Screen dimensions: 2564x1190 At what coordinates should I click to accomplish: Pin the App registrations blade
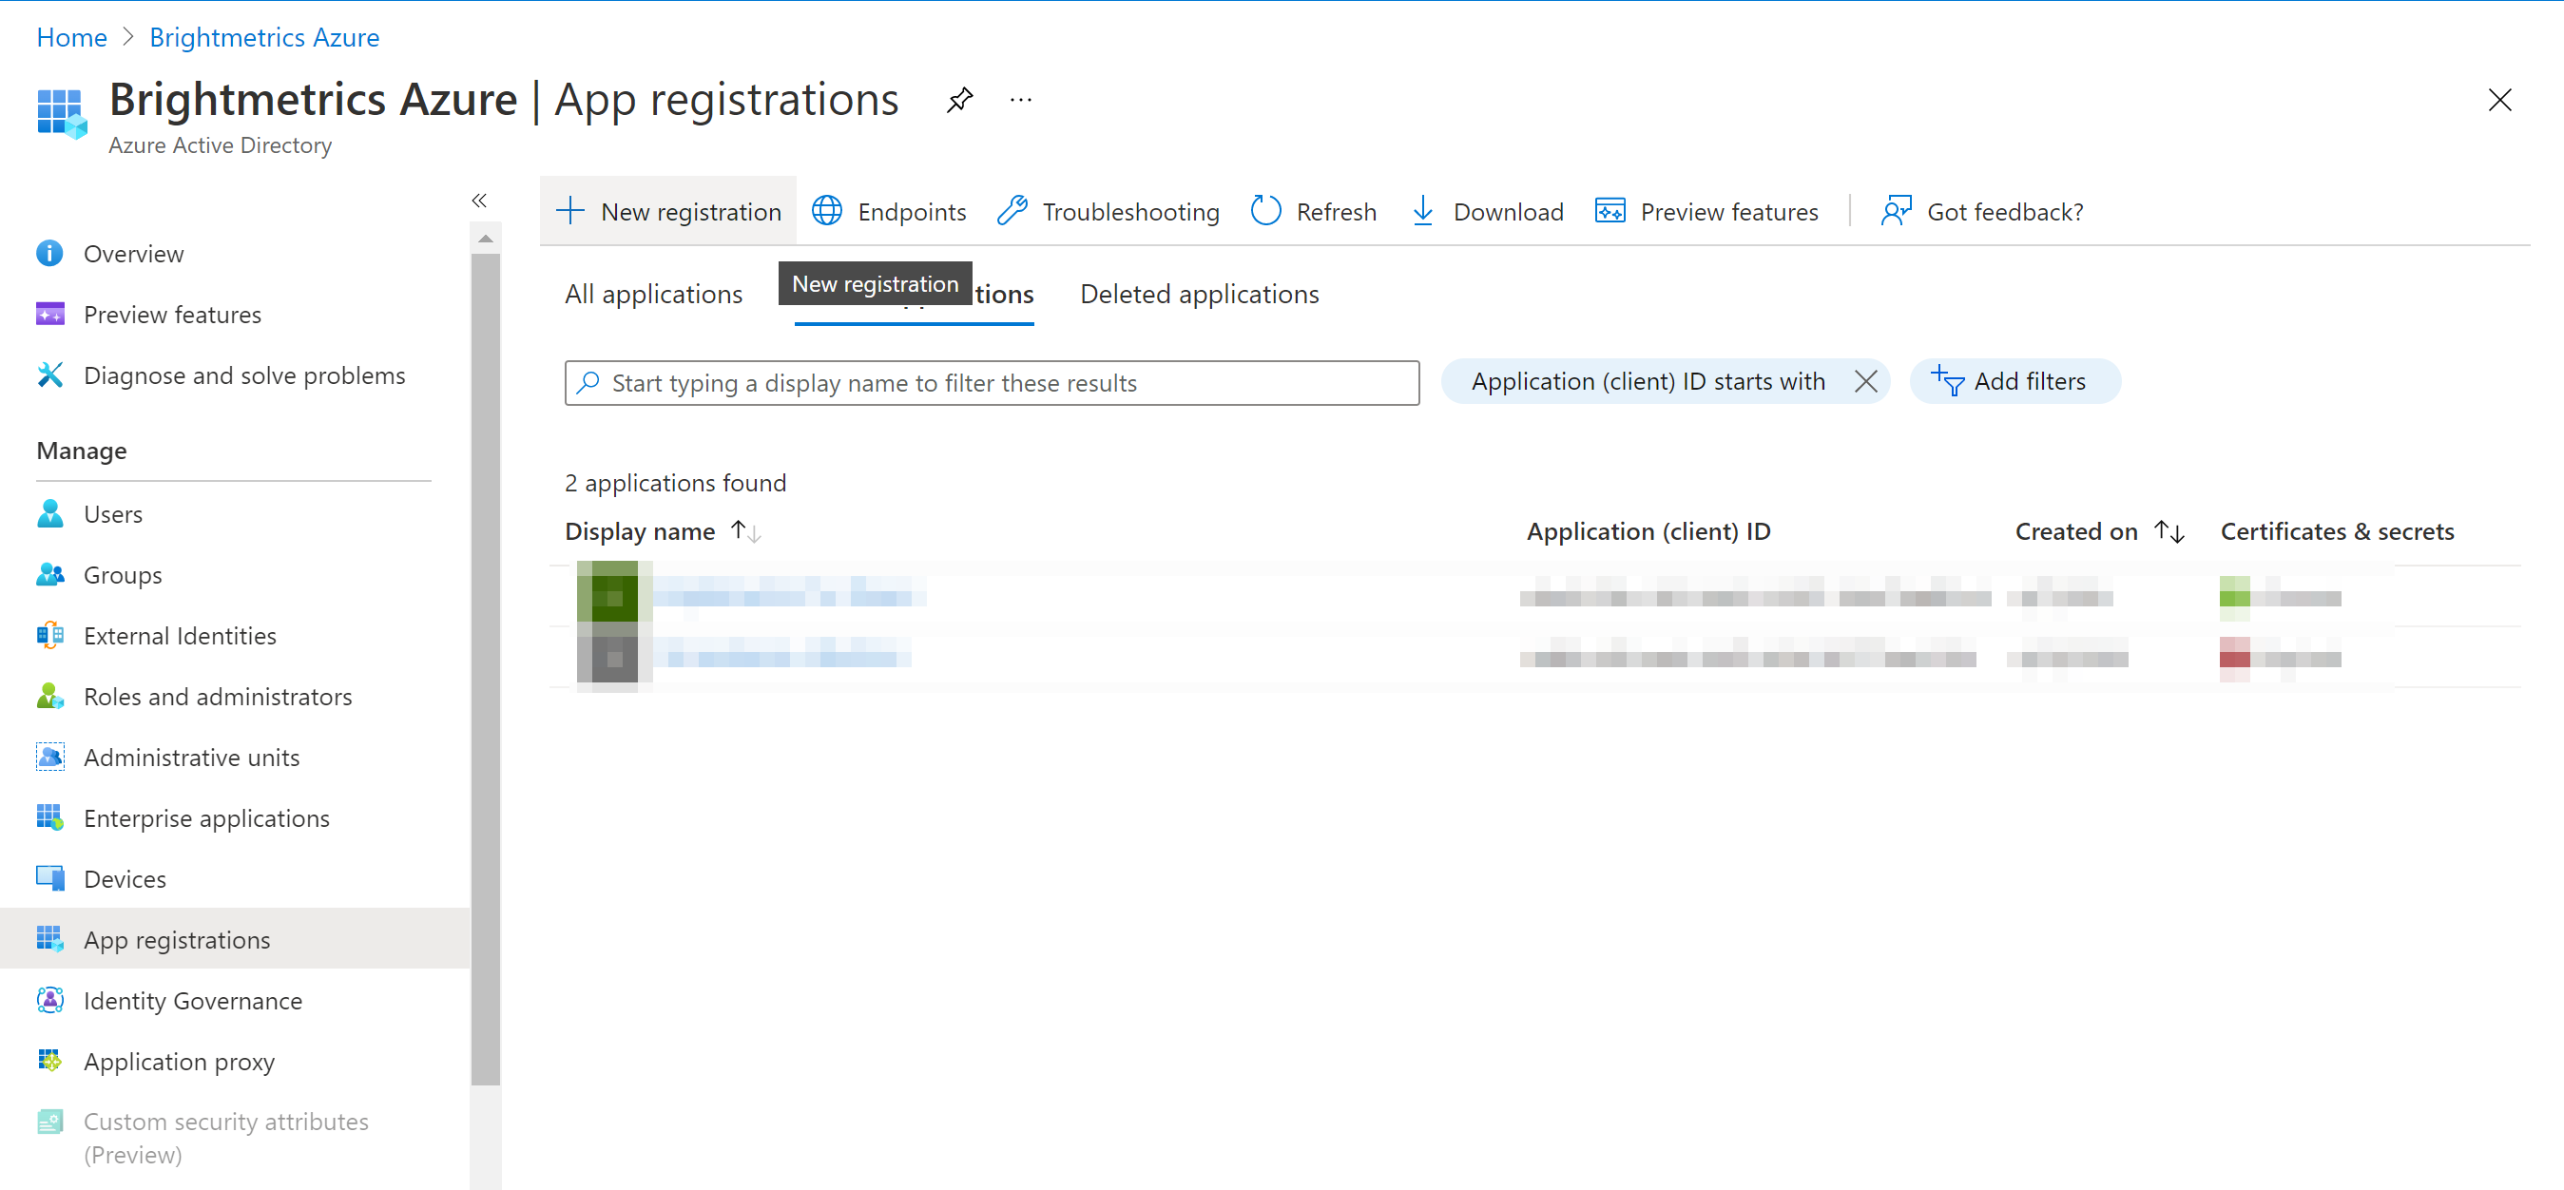[x=959, y=100]
